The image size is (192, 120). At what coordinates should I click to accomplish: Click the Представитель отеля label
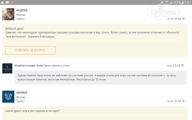[57, 65]
